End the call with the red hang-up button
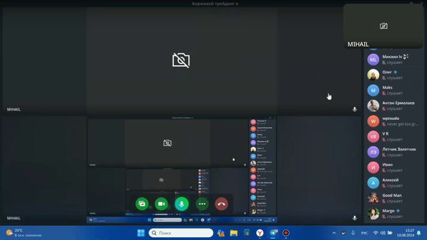 pyautogui.click(x=222, y=204)
